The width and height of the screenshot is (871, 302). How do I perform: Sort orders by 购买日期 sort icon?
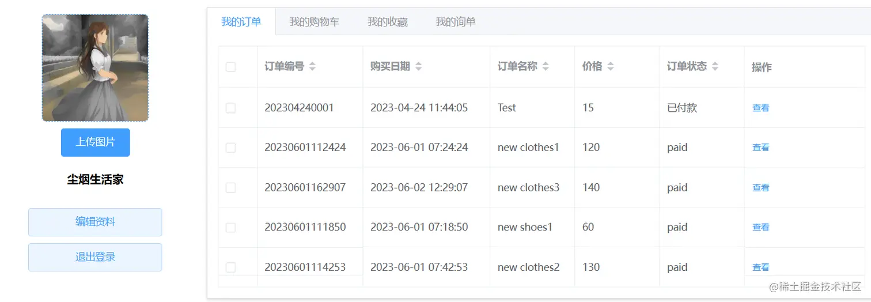419,67
